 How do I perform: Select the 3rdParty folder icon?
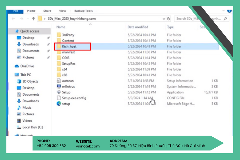click(x=59, y=35)
